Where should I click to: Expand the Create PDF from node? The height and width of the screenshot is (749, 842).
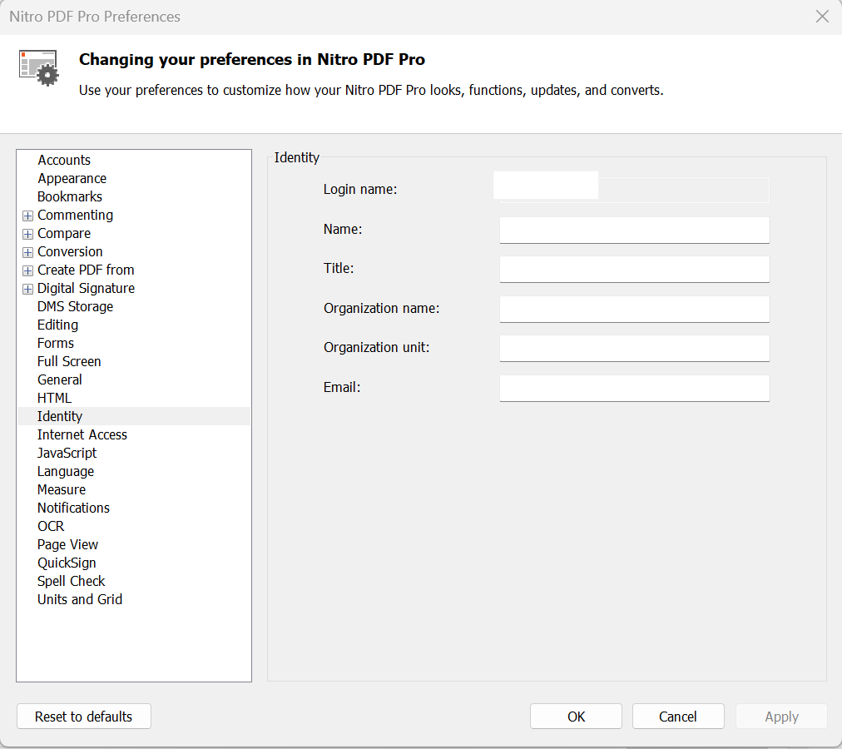pyautogui.click(x=27, y=270)
